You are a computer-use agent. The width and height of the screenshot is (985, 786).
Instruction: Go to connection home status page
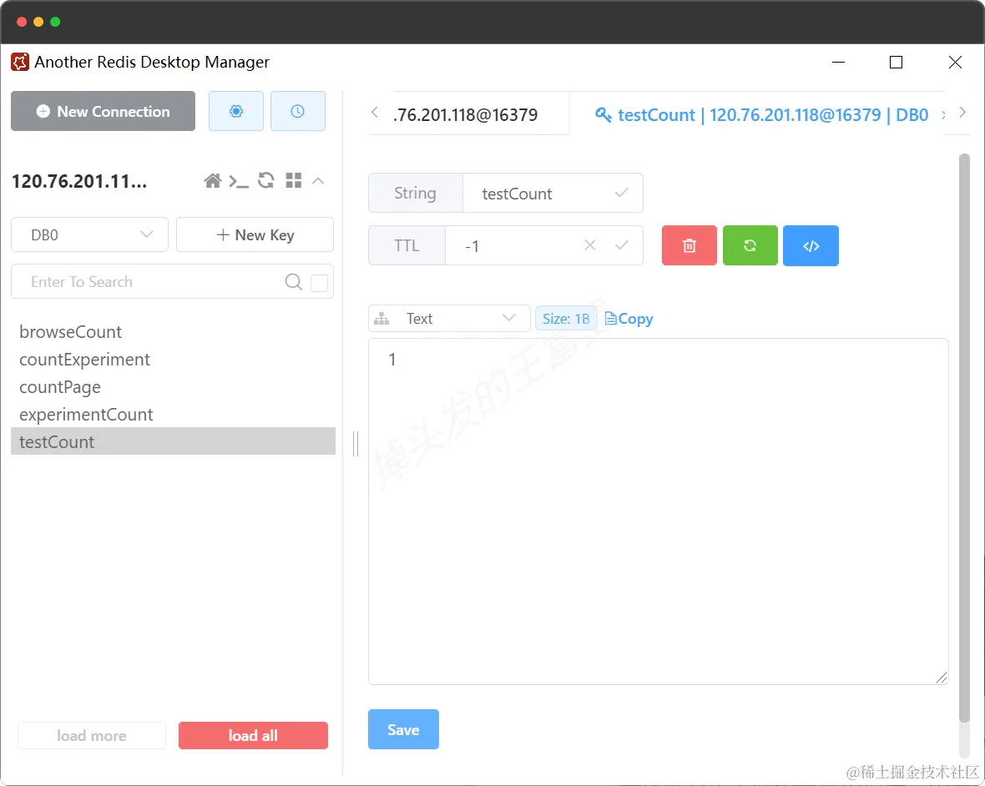click(x=212, y=181)
